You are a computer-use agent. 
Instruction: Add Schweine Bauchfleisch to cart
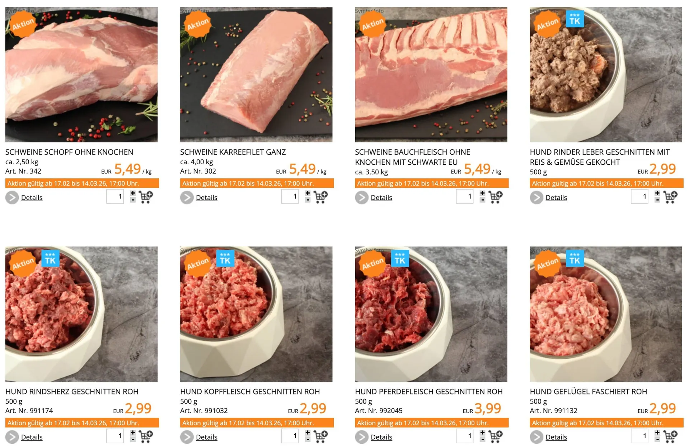495,197
